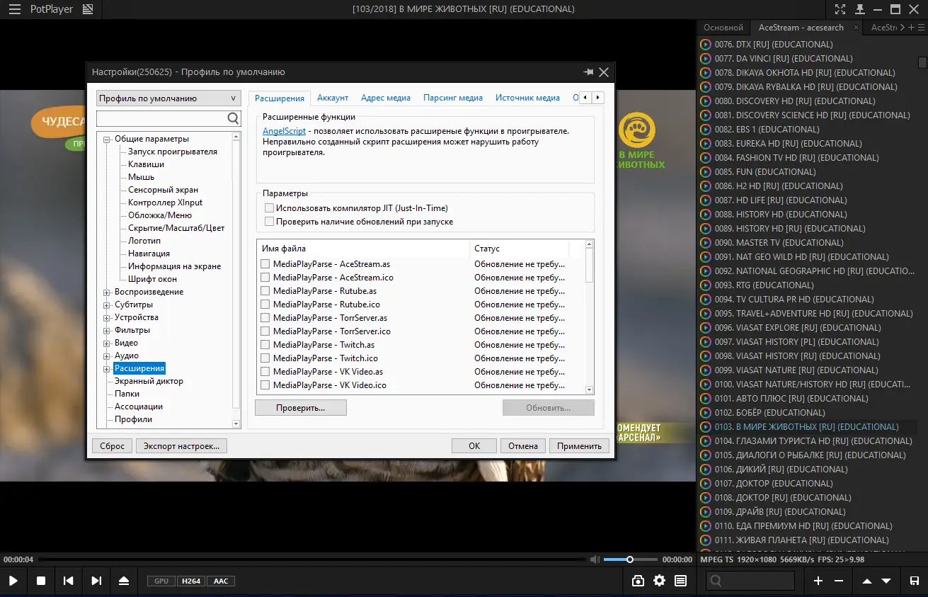This screenshot has width=928, height=597.
Task: Click the gear icon in the control bar
Action: (x=659, y=581)
